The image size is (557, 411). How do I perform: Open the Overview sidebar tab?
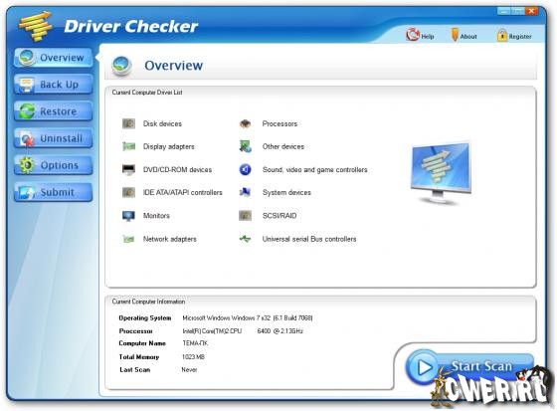pos(54,58)
